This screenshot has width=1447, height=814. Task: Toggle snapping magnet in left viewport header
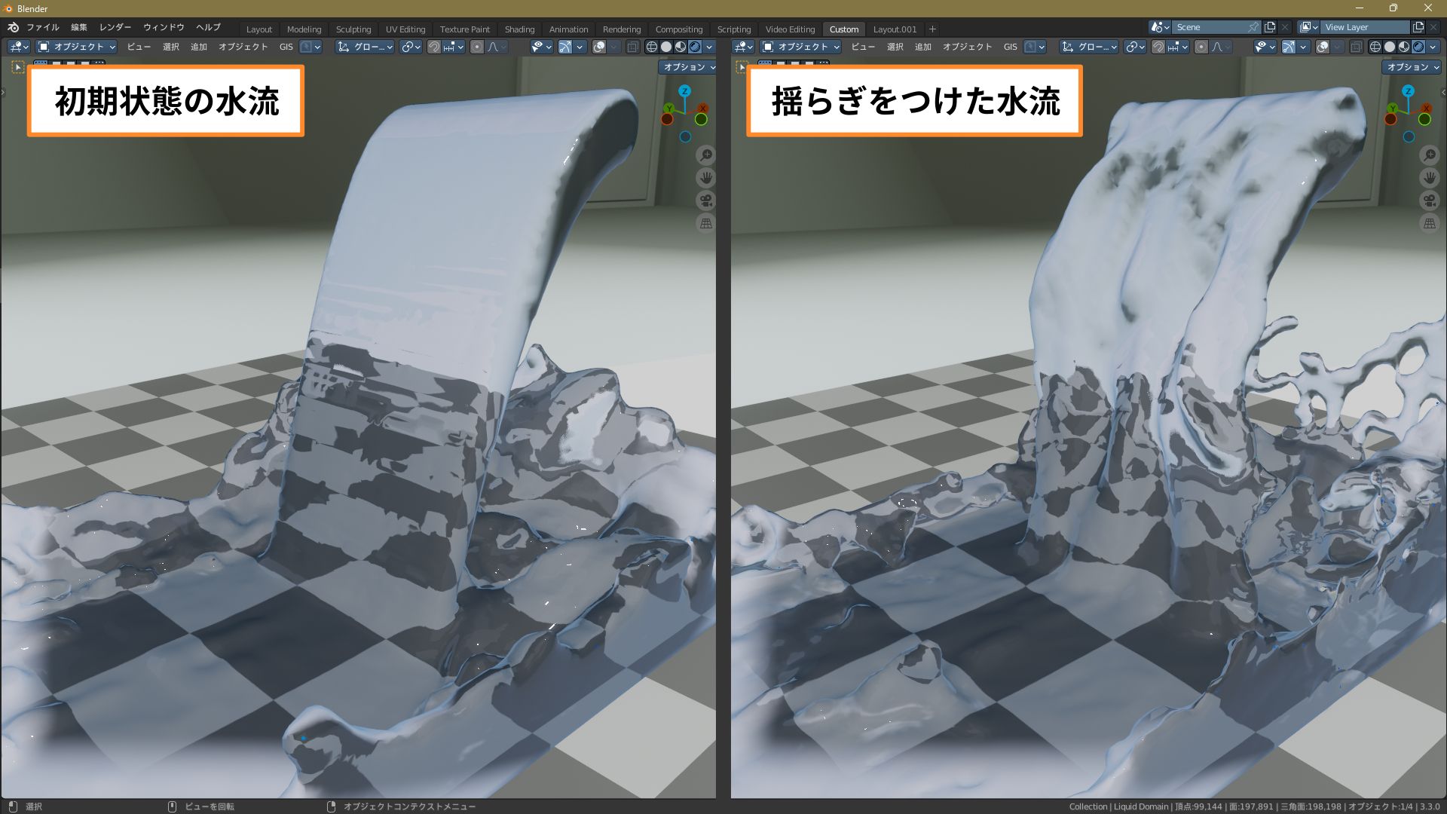[x=434, y=47]
